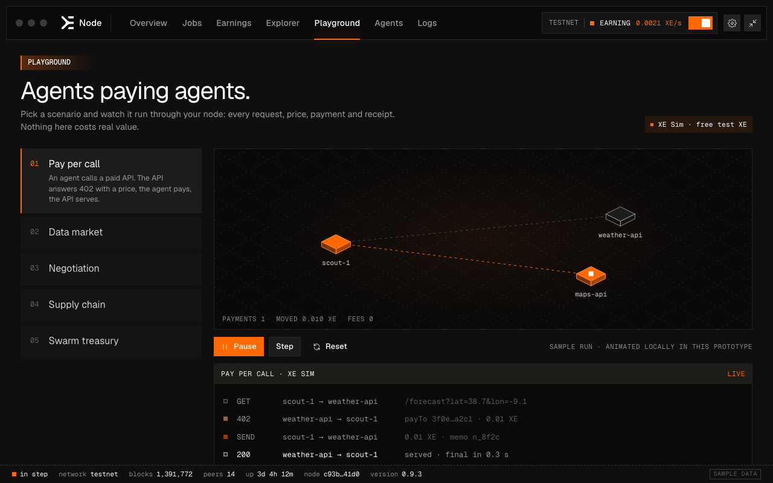This screenshot has width=773, height=483.
Task: Click the LIVE indicator in log header
Action: pyautogui.click(x=736, y=374)
